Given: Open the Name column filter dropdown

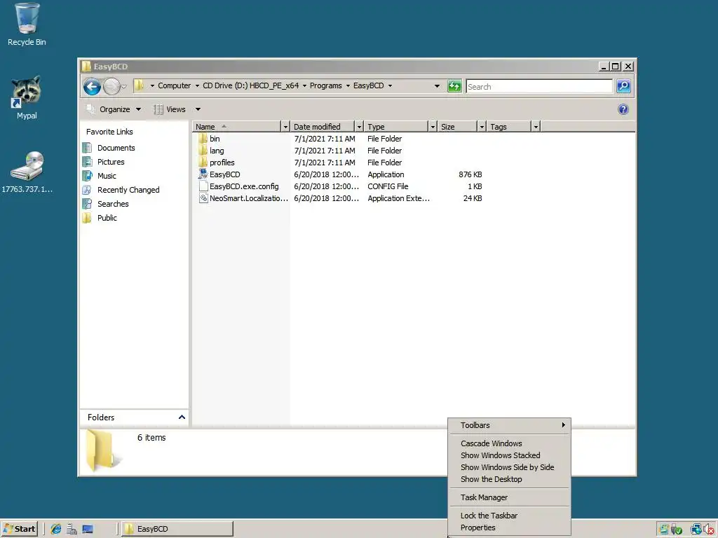Looking at the screenshot, I should tap(285, 127).
